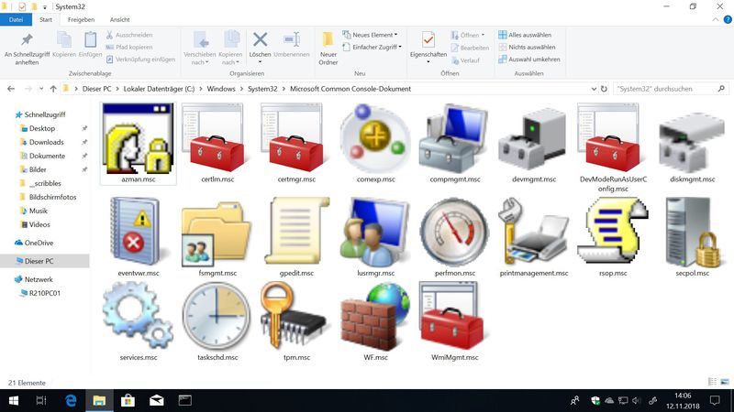
Task: Click the Back navigation arrow
Action: click(x=11, y=89)
